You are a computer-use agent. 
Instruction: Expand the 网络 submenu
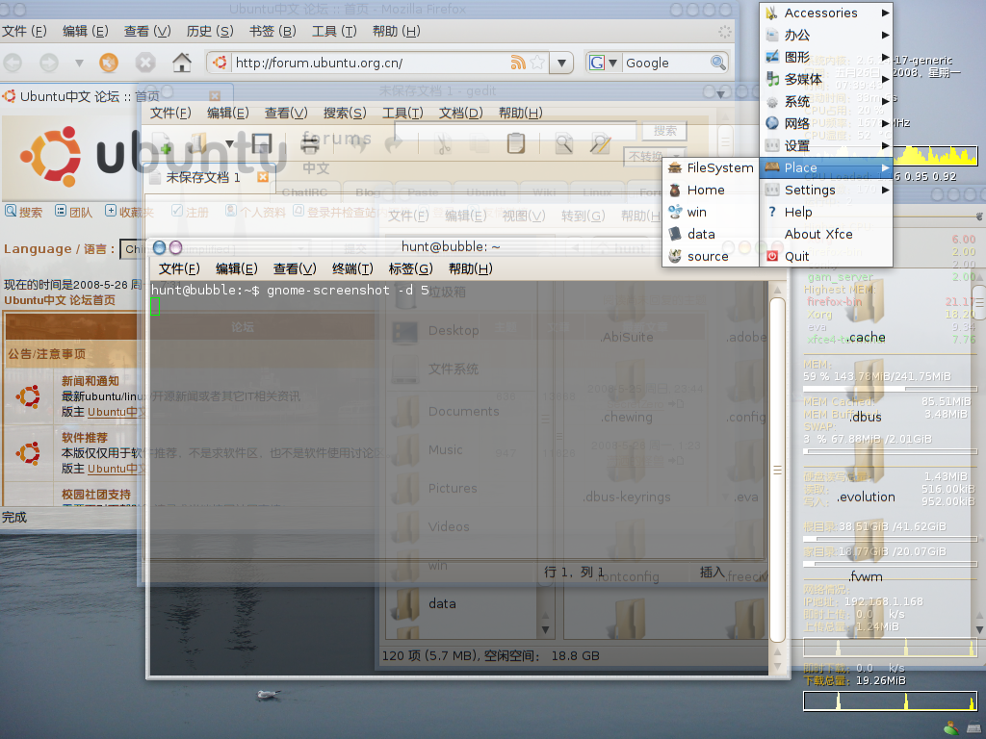click(826, 123)
